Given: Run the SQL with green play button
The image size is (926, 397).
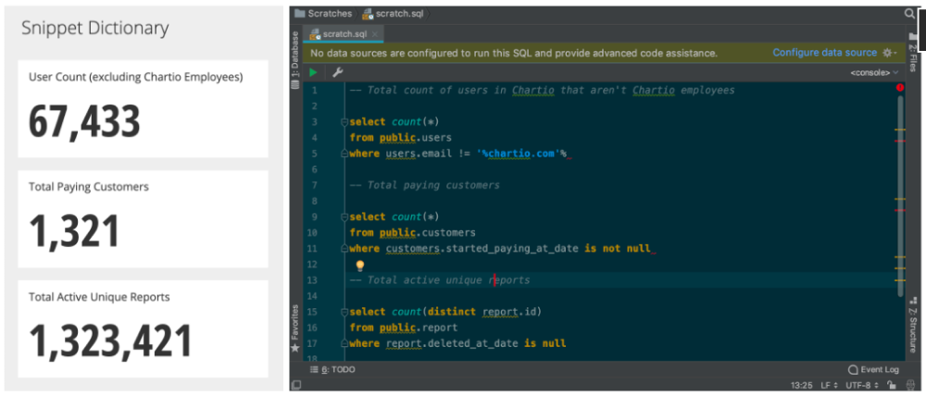Looking at the screenshot, I should (313, 72).
